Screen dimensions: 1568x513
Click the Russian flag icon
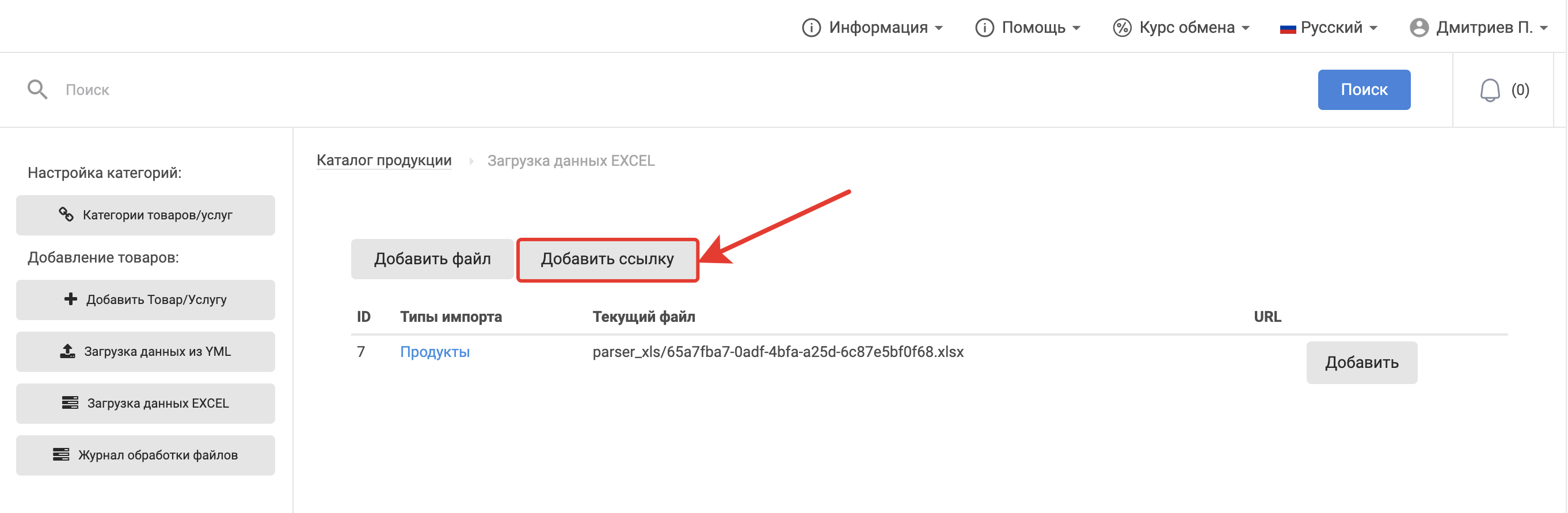pyautogui.click(x=1288, y=28)
